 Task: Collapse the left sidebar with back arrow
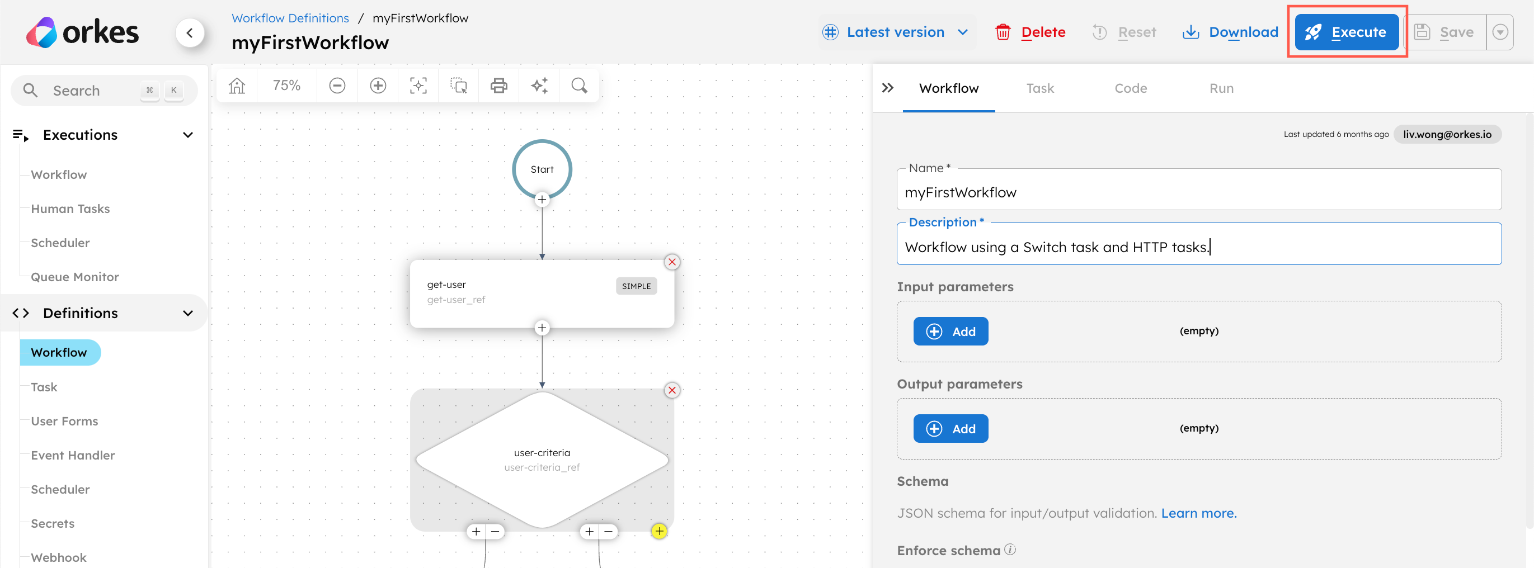[x=190, y=33]
